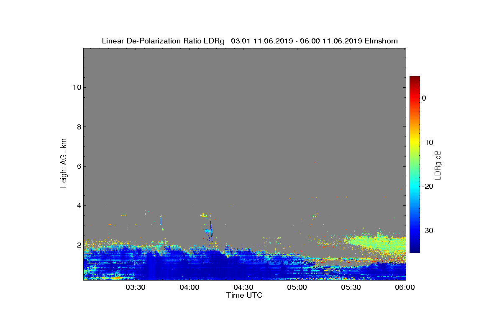
Task: Click the 03:30 time tick label
Action: point(136,288)
